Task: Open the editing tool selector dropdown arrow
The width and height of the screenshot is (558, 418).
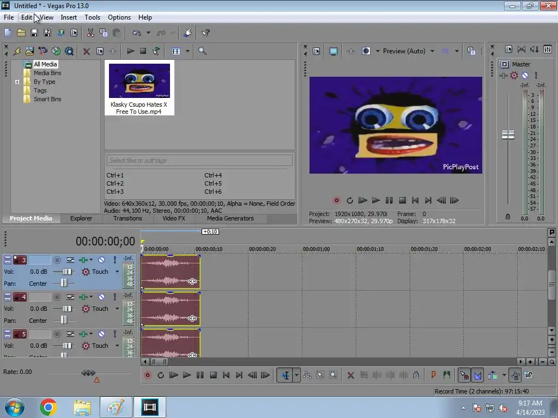Action: click(296, 375)
